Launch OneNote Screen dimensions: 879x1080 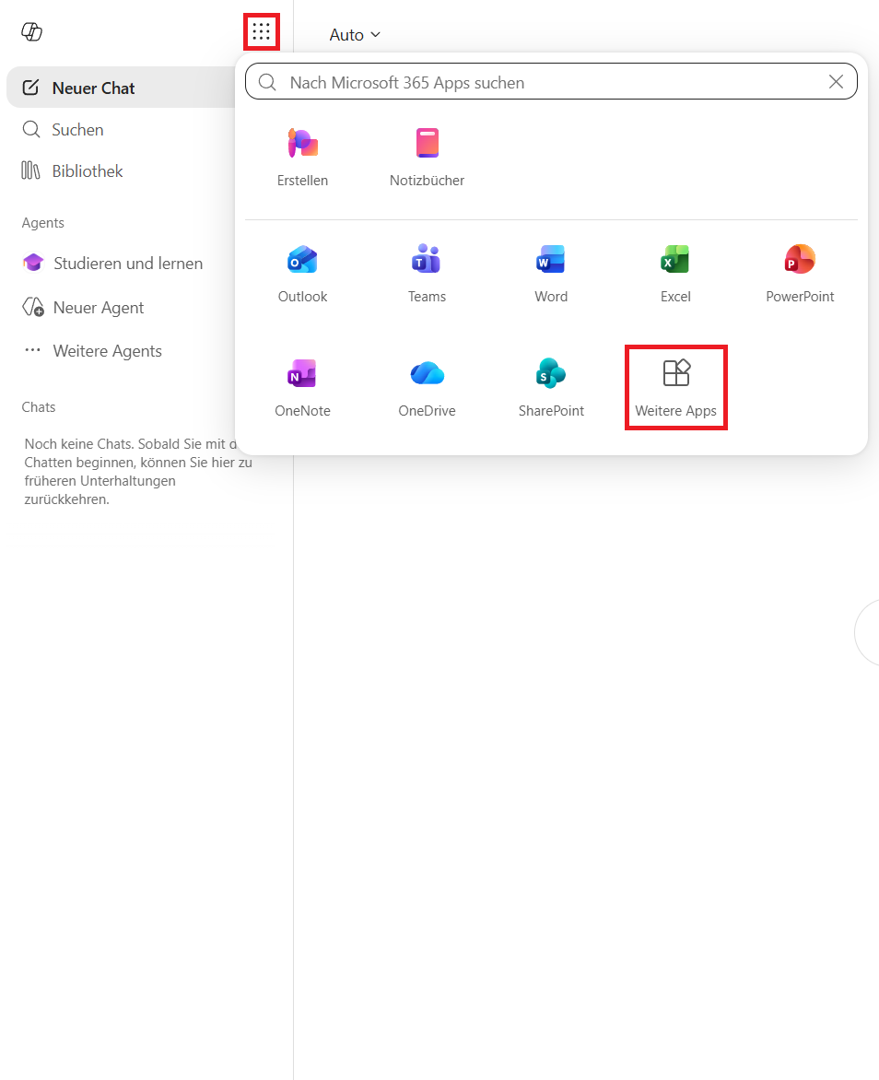coord(302,388)
